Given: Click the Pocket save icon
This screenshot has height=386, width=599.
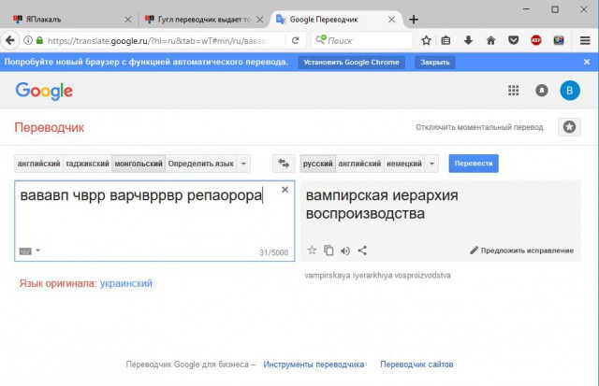Looking at the screenshot, I should 514,40.
